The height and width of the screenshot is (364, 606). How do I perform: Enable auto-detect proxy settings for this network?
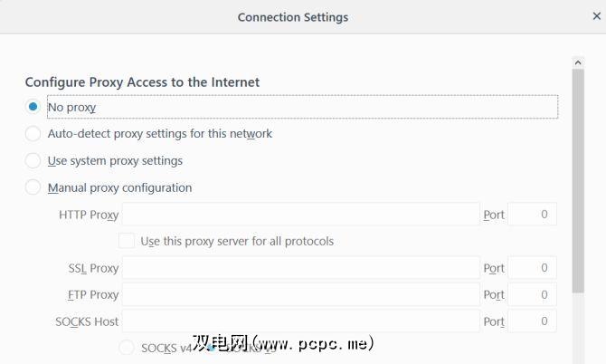(x=33, y=134)
